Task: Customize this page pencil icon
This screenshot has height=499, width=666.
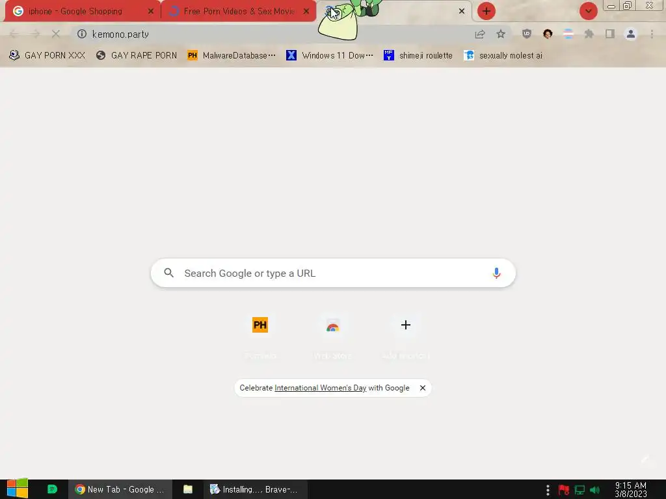Action: [646, 459]
